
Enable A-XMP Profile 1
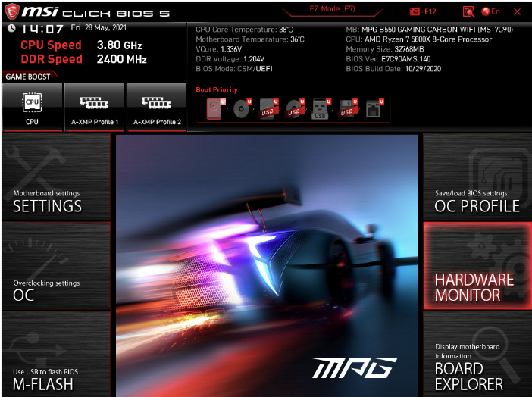pyautogui.click(x=95, y=107)
